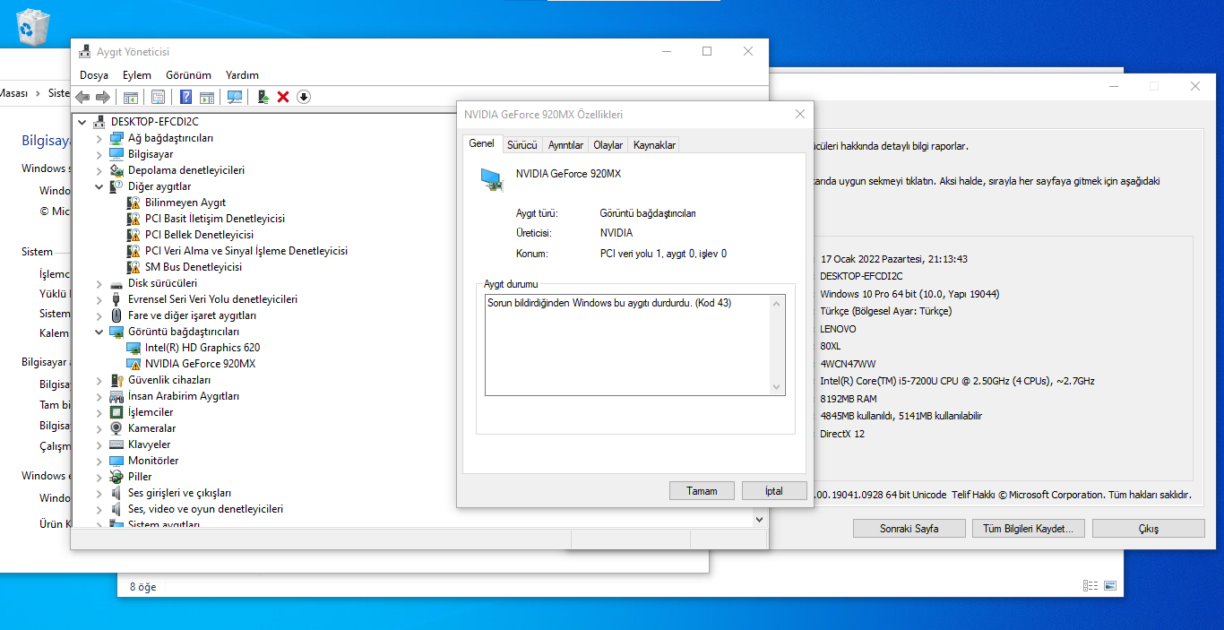Click the forward arrow in Aygıt Yöneticisi toolbar
The height and width of the screenshot is (630, 1224).
tap(103, 97)
